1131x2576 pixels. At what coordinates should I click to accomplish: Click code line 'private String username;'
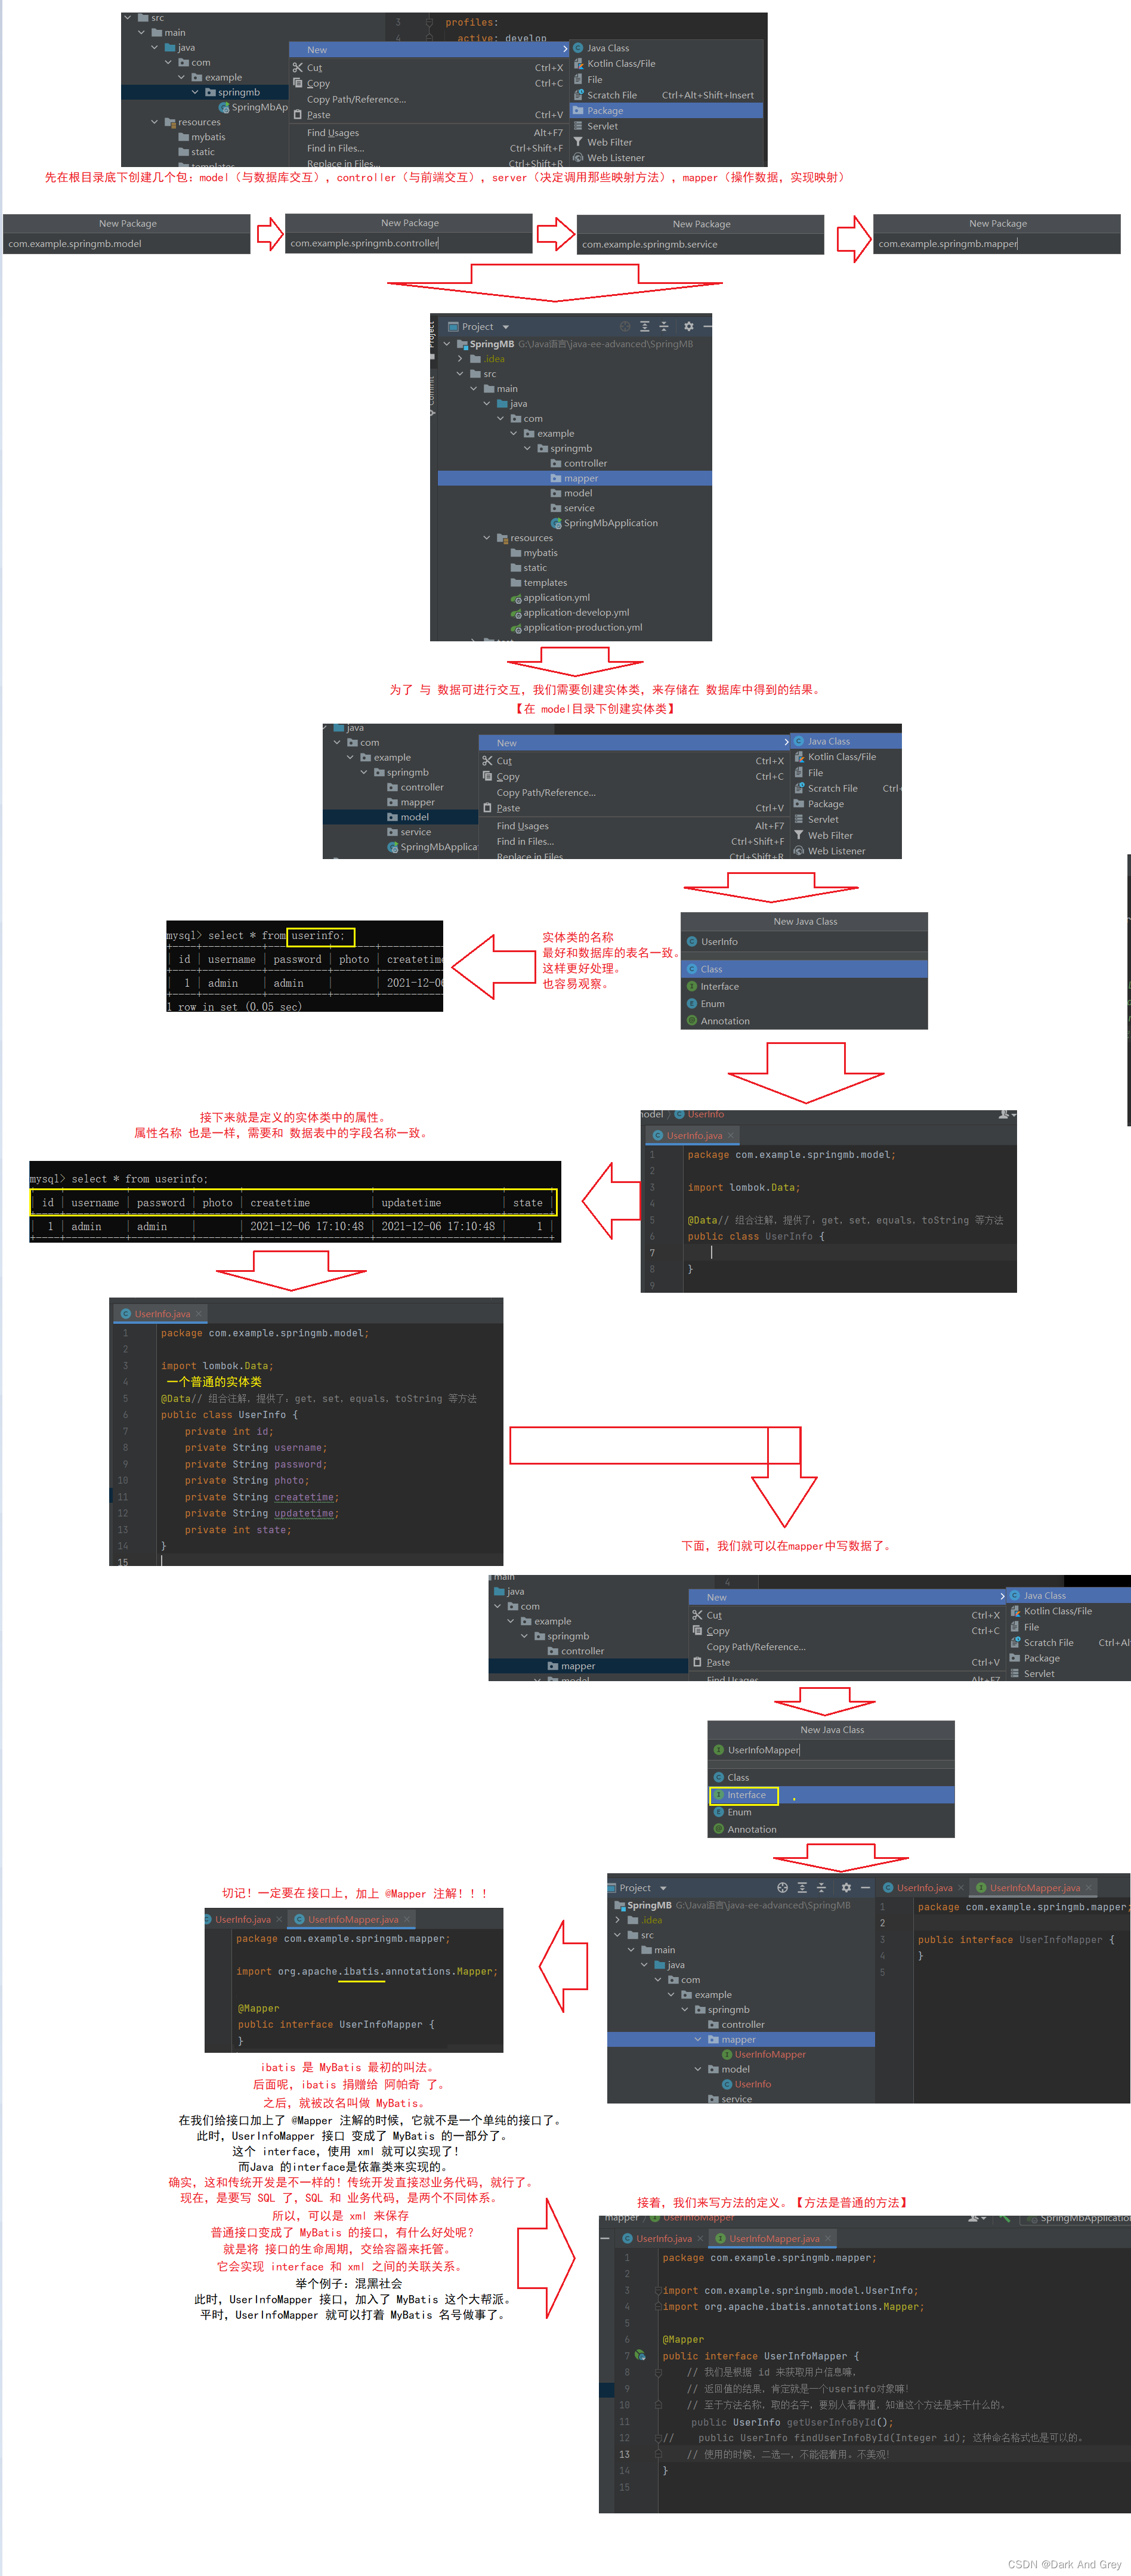[x=255, y=1448]
